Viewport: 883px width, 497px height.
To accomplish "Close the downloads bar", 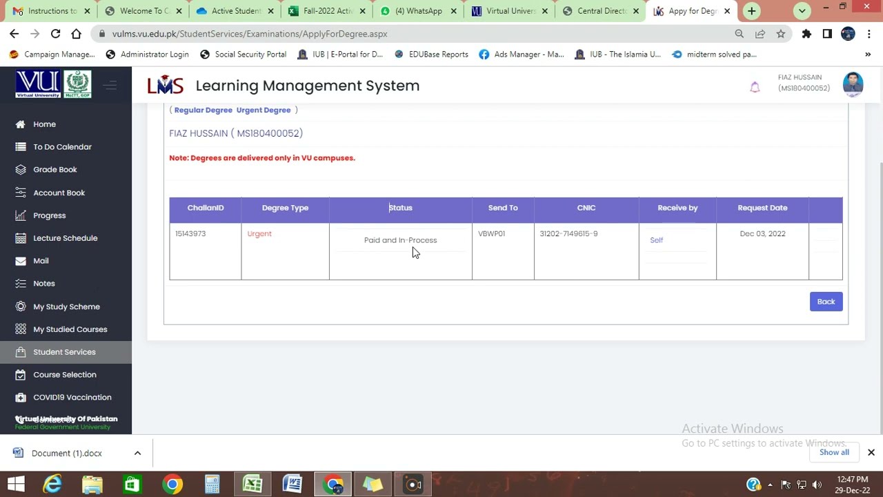I will pyautogui.click(x=871, y=453).
